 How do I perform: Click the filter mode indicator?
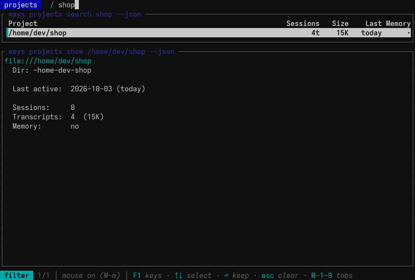pos(17,275)
